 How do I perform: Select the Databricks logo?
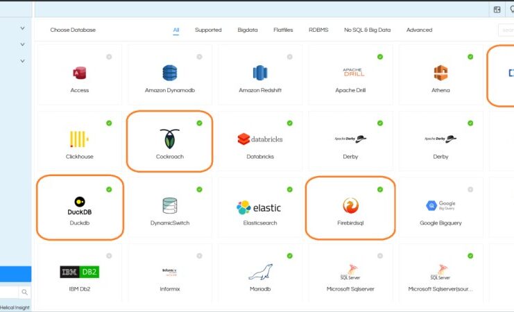pyautogui.click(x=260, y=139)
